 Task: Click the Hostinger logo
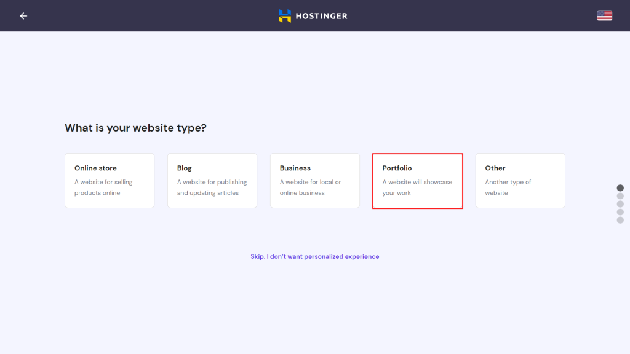(x=313, y=15)
